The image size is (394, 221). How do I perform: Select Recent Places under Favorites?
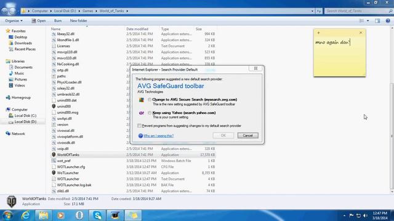[25, 49]
